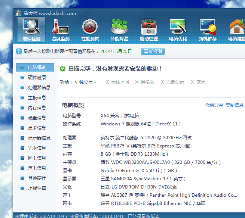Open the 电脑维修 house icon
Screen dimensions: 245x218
236,29
